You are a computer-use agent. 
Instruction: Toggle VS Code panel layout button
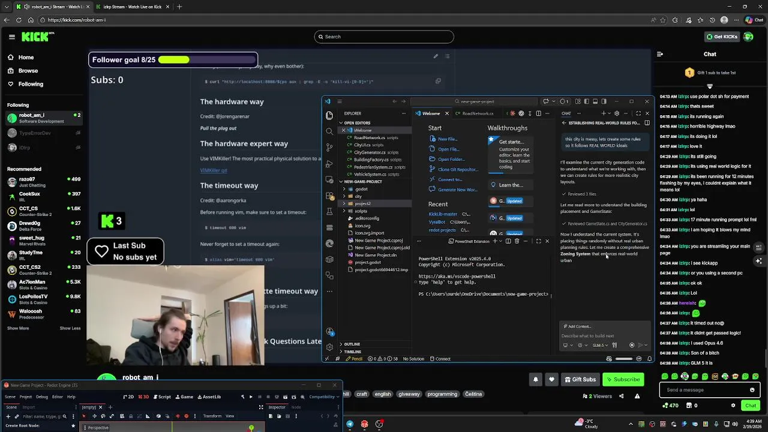tap(595, 101)
